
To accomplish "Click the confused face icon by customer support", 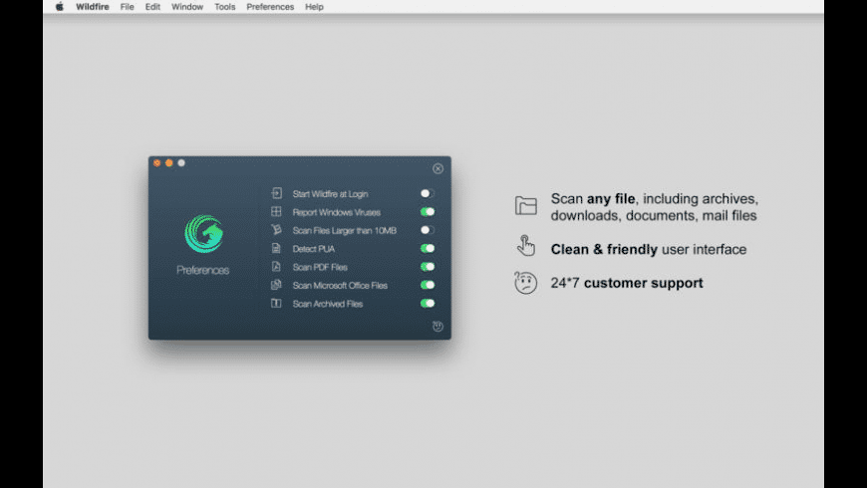I will point(525,283).
